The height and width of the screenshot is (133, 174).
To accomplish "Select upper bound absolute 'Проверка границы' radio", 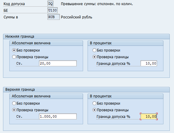I will 14,110.
